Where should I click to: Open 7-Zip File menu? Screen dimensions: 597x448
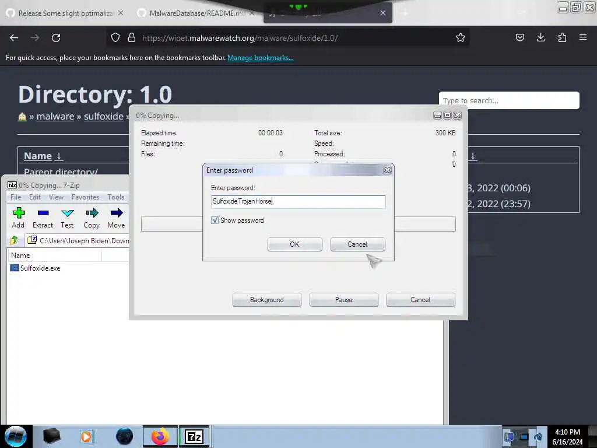[16, 197]
